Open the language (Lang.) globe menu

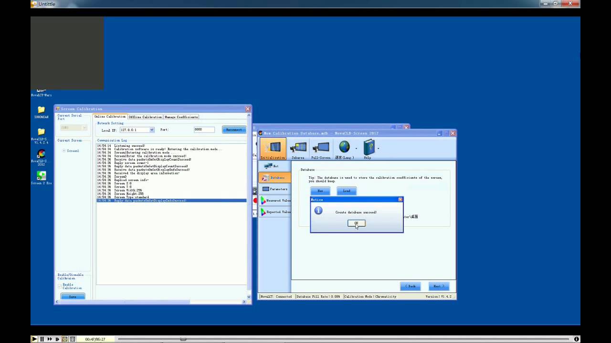(x=345, y=149)
